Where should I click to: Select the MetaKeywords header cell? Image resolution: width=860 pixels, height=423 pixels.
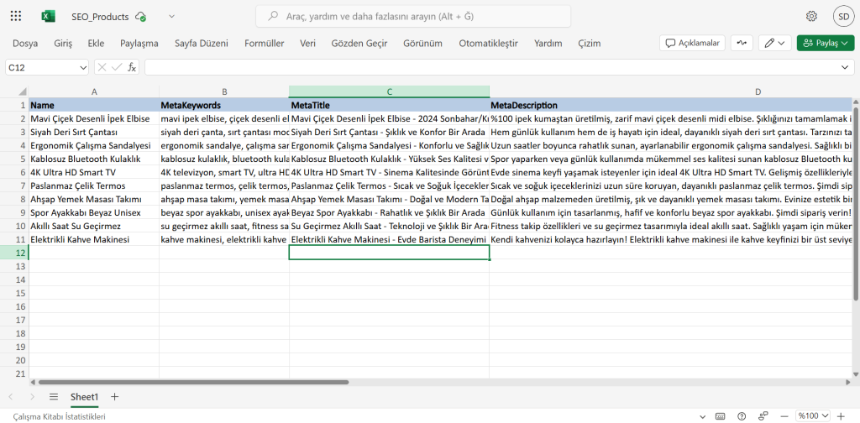click(x=223, y=105)
